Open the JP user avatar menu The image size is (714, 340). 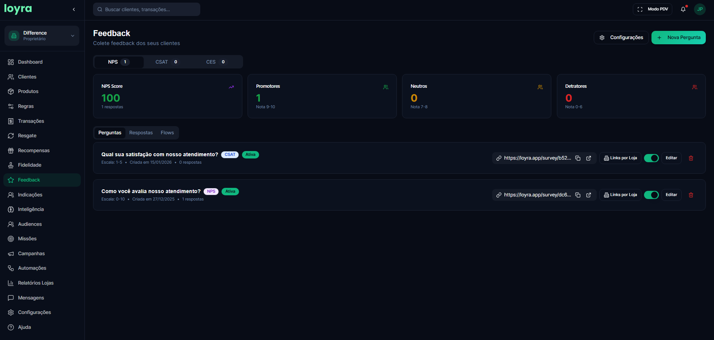(x=700, y=9)
